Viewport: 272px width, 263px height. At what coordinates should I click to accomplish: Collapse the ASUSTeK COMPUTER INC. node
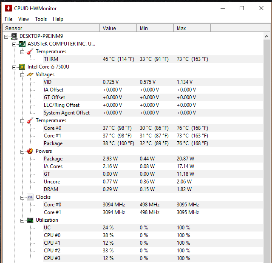[x=14, y=44]
